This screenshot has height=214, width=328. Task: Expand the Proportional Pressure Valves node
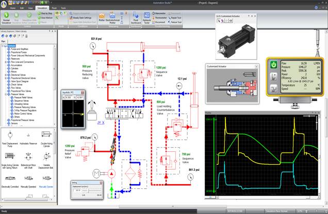pyautogui.click(x=6, y=120)
